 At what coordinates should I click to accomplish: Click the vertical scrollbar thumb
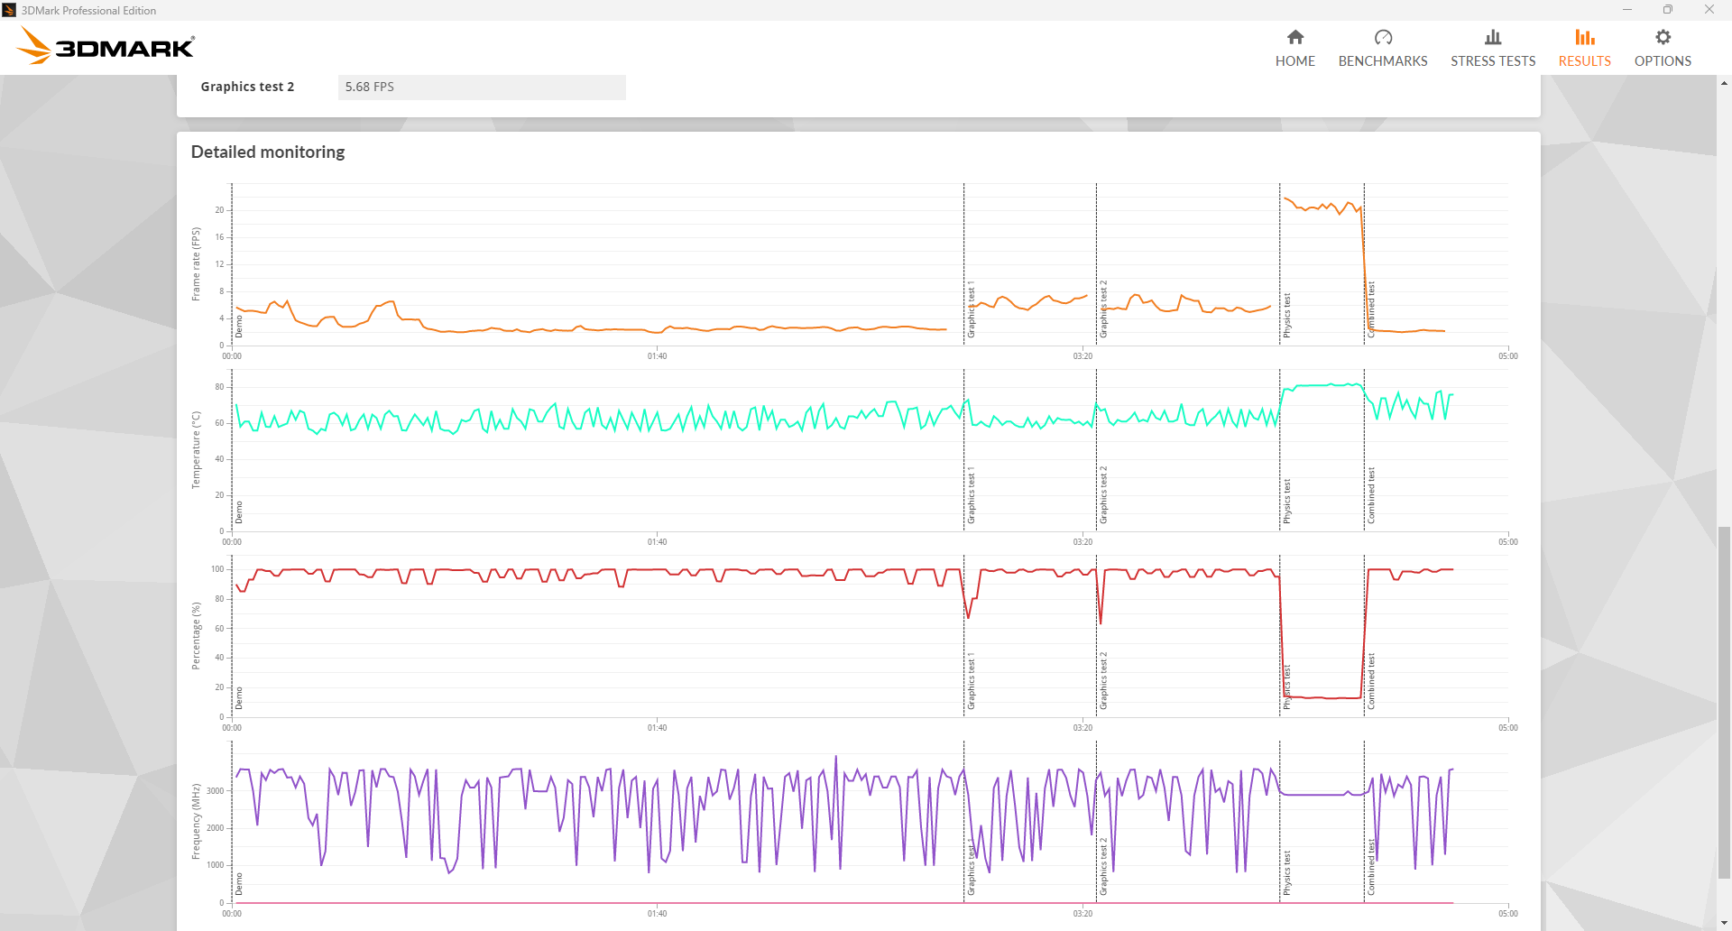(x=1724, y=702)
